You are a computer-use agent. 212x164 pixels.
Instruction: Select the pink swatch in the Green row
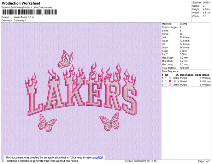pyautogui.click(x=170, y=81)
